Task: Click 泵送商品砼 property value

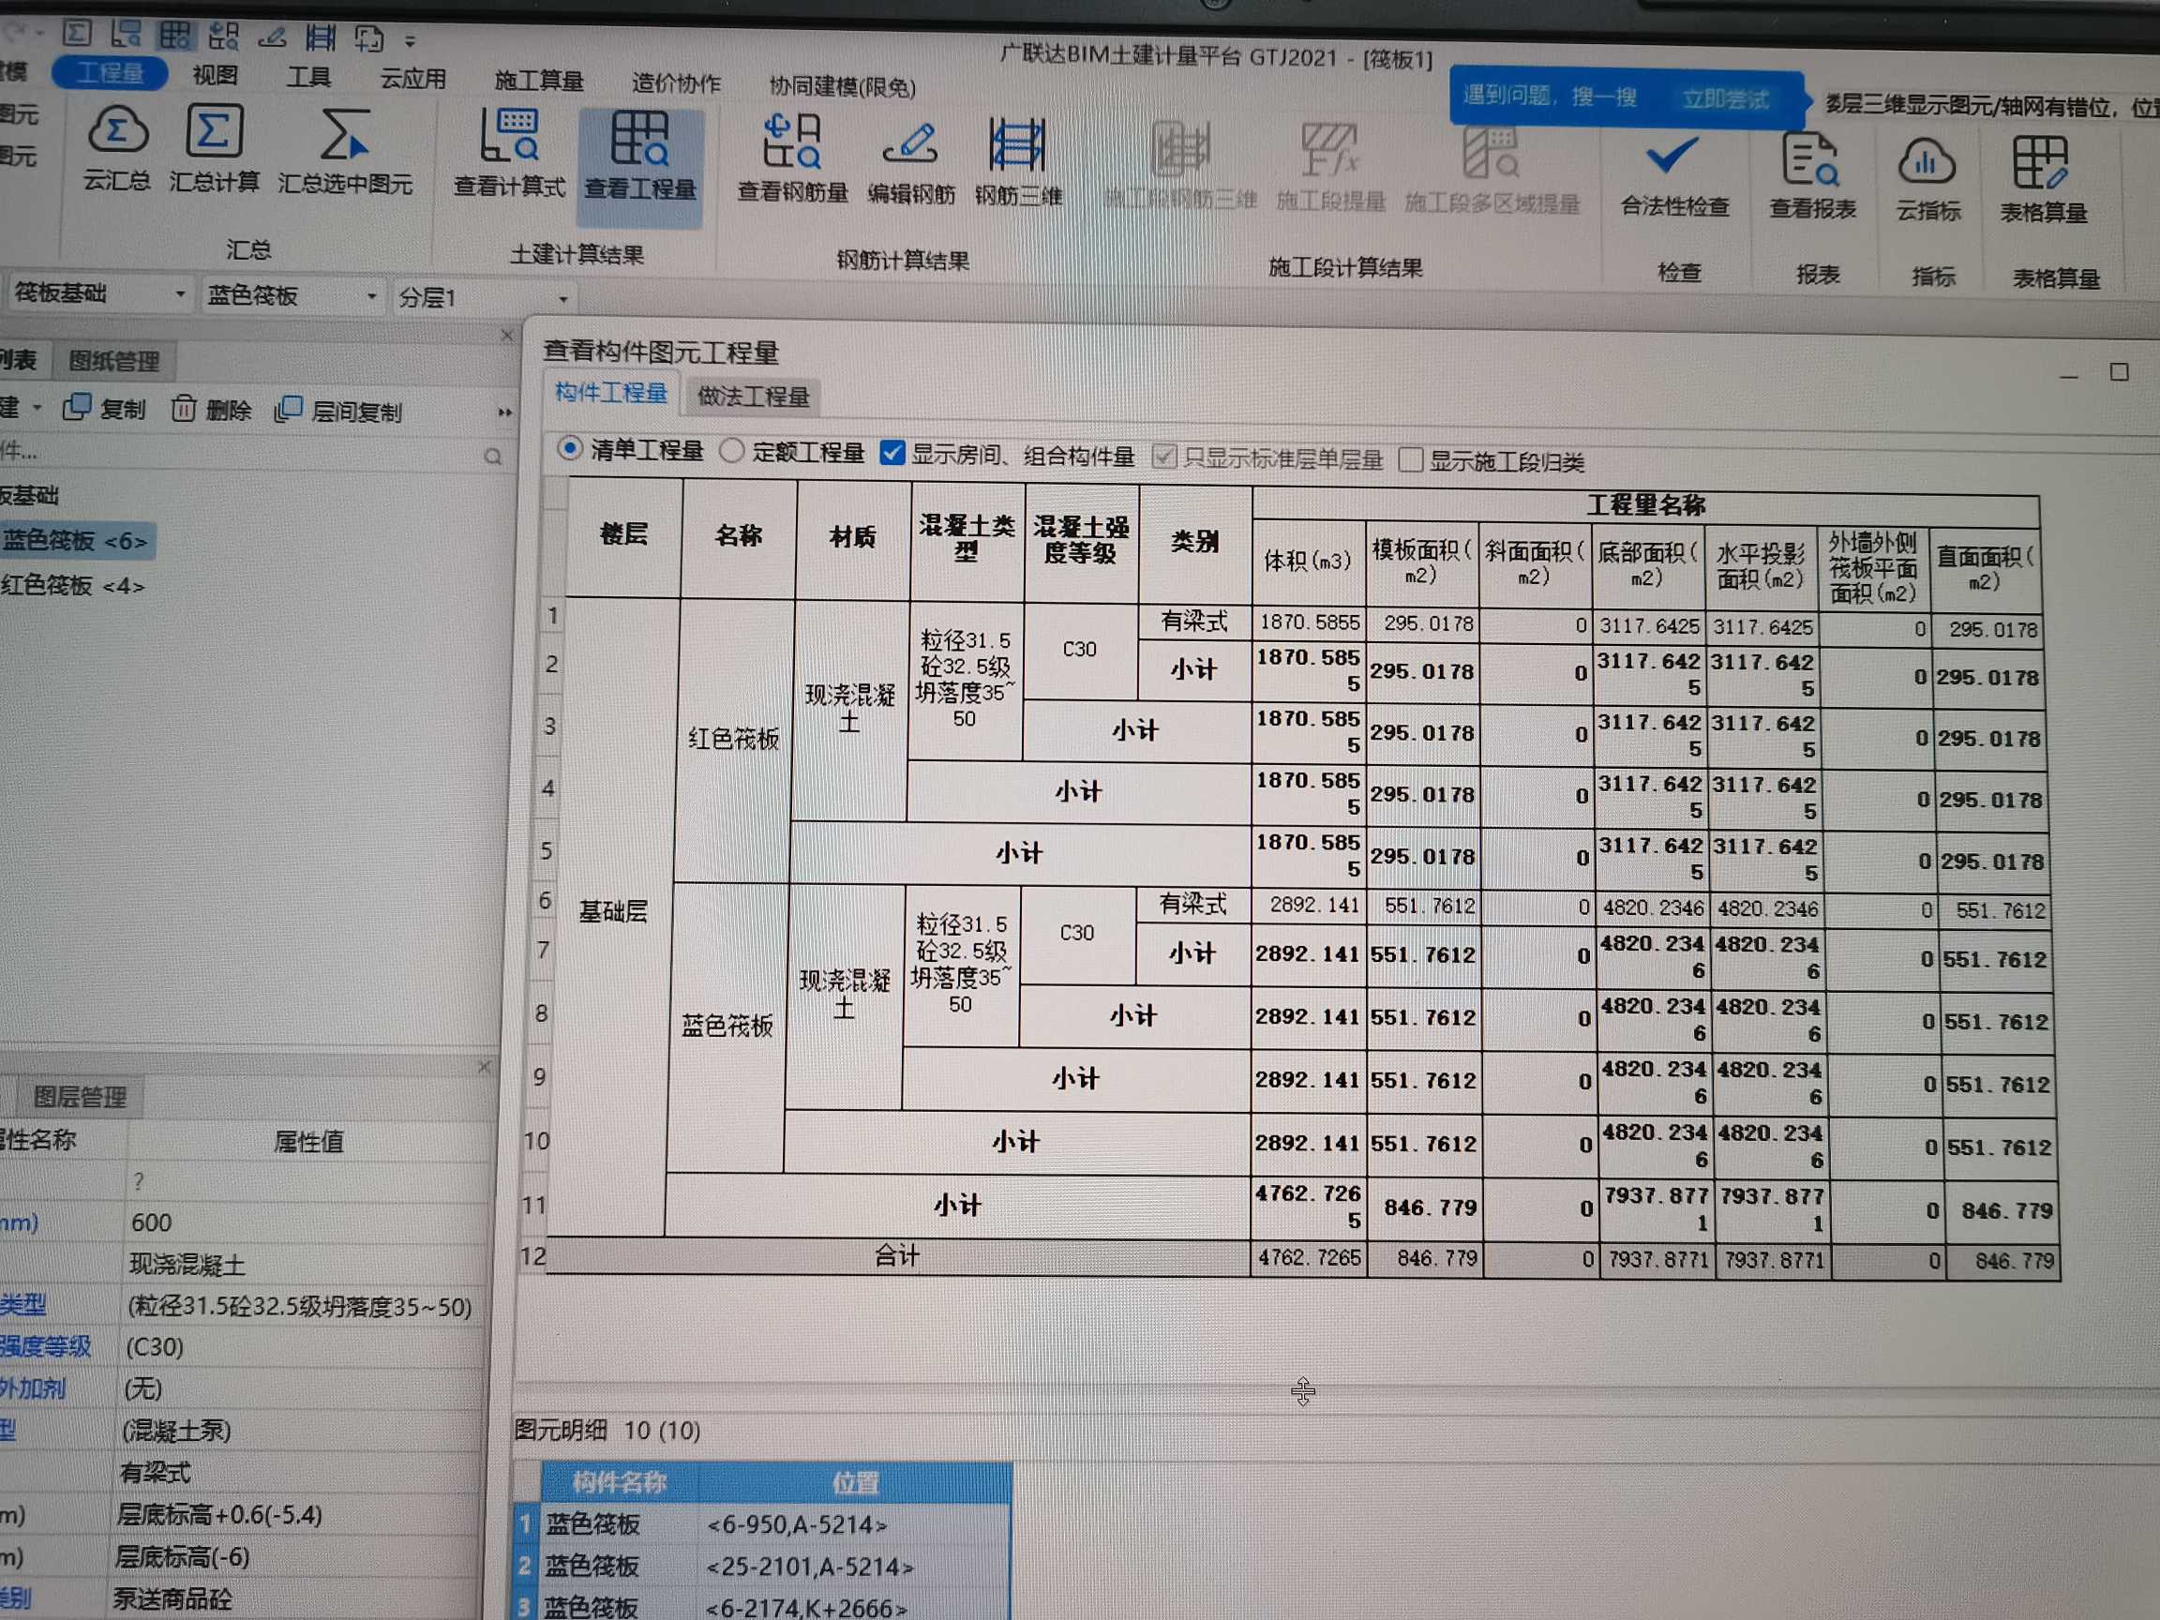Action: click(172, 1598)
